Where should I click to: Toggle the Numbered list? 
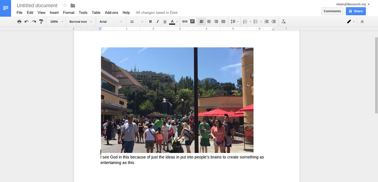coord(245,21)
